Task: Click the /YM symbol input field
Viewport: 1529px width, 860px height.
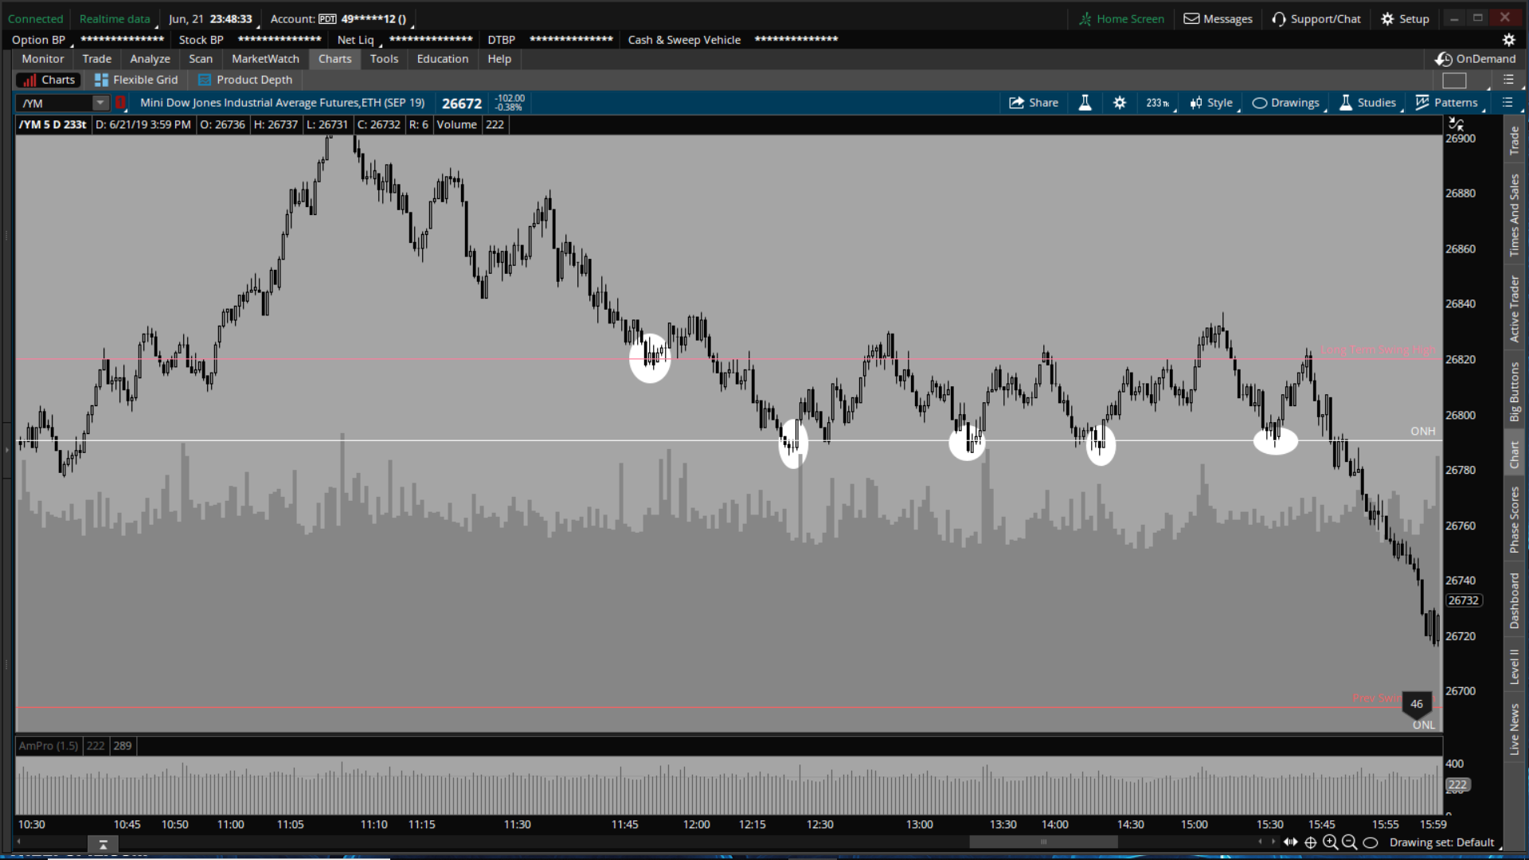Action: [x=55, y=103]
